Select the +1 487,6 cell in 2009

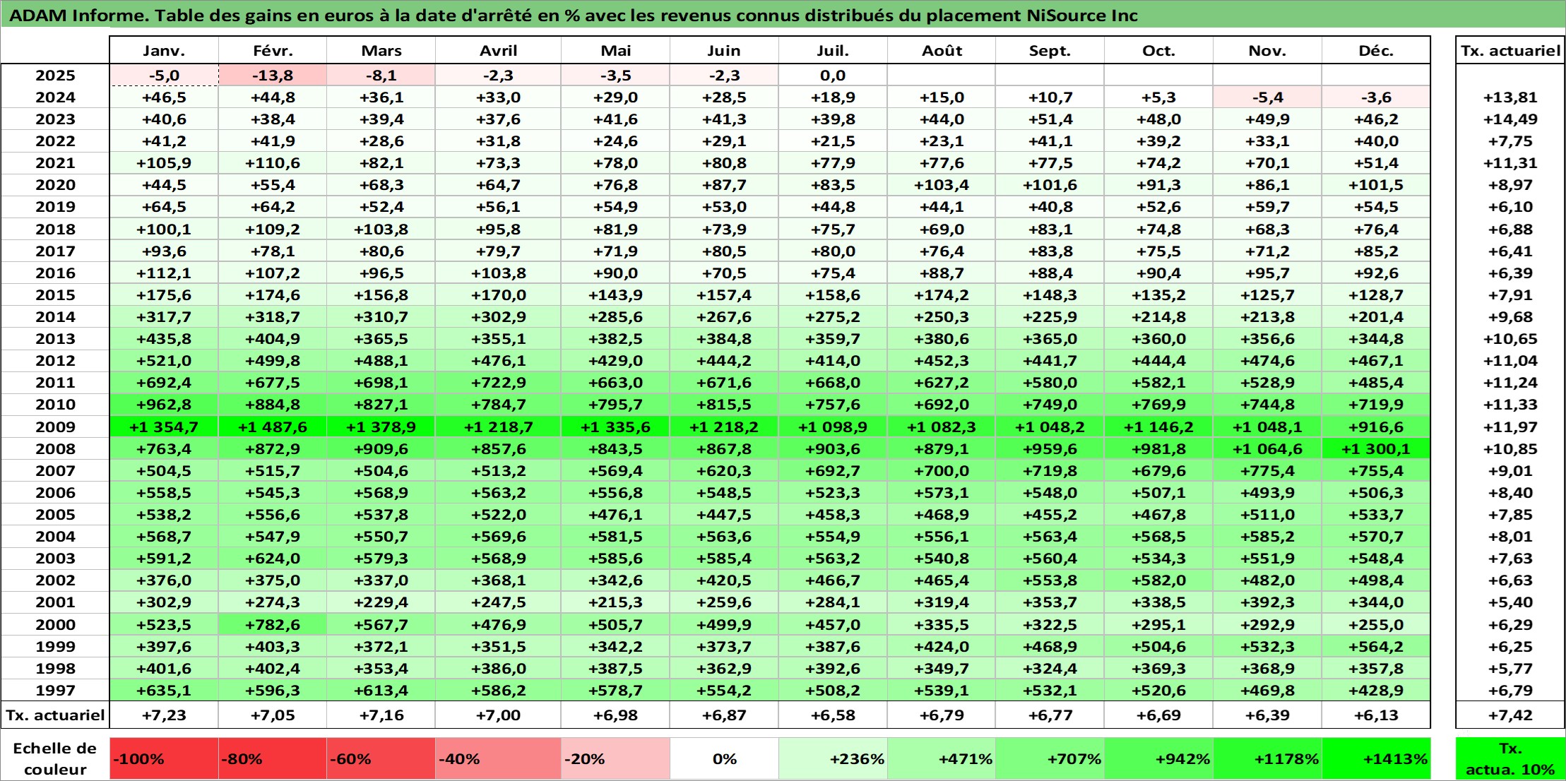click(x=273, y=427)
